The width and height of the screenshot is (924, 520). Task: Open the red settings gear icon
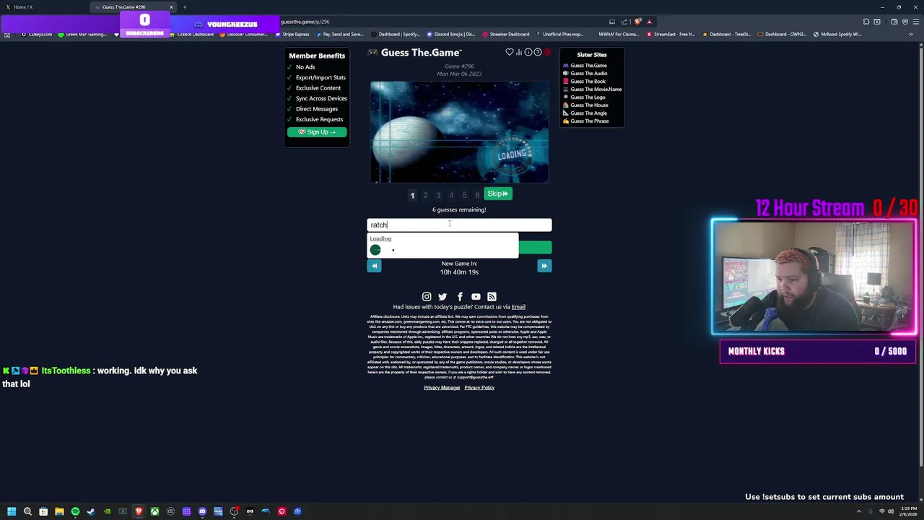(547, 52)
